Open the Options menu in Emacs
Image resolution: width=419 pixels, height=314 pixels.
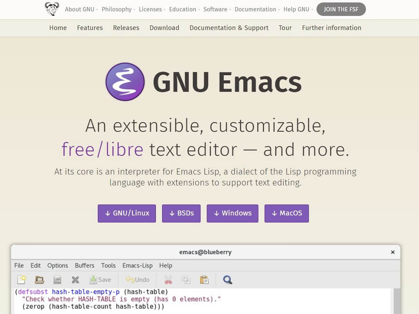coord(58,265)
